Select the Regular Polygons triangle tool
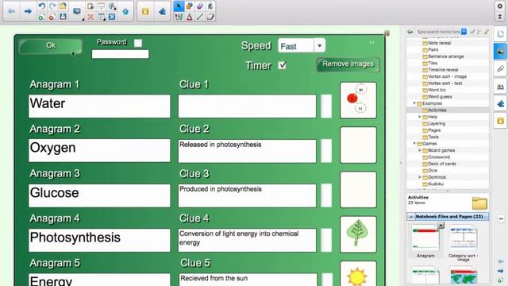Screen dimensions: 508x286 (x=190, y=17)
